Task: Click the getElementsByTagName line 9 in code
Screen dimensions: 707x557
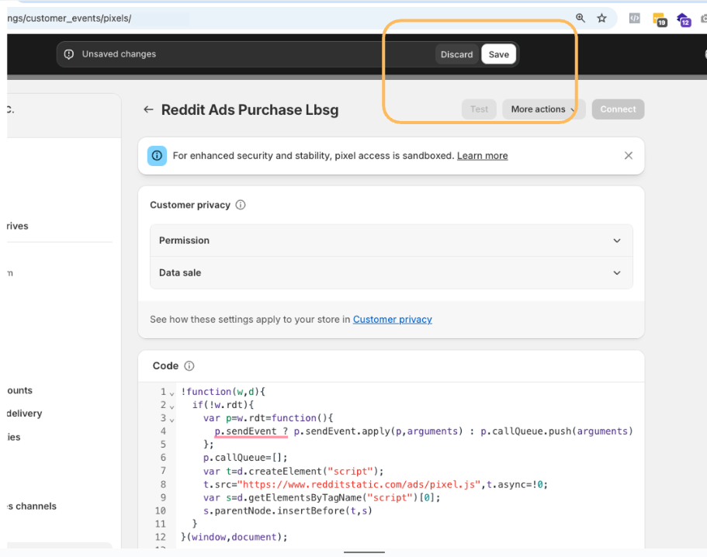Action: pyautogui.click(x=321, y=497)
